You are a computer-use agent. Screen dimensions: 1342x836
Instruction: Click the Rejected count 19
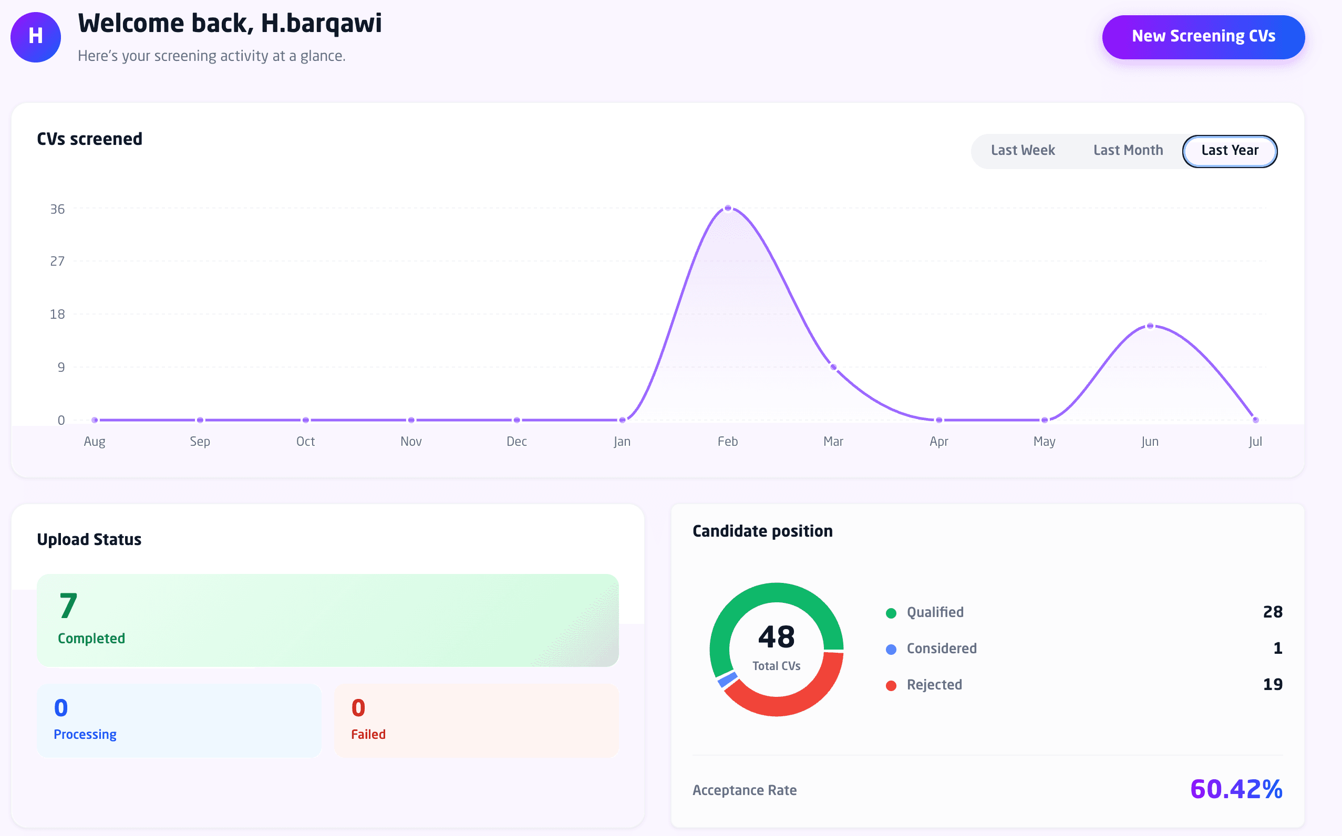coord(1272,685)
